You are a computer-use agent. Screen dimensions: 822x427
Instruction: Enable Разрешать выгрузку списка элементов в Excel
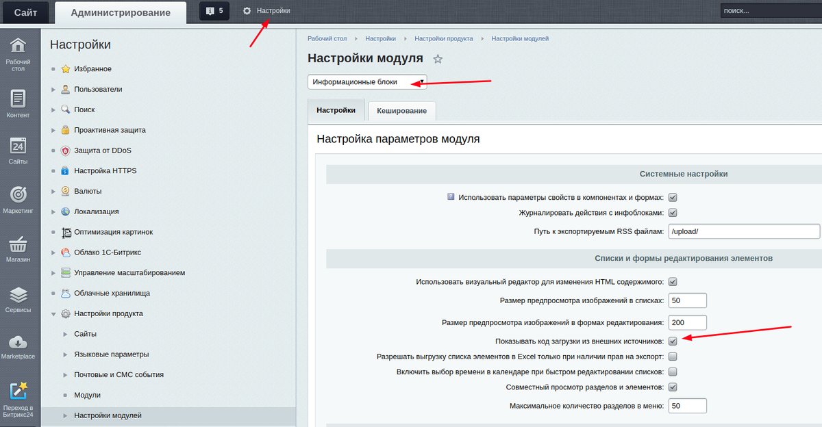[673, 356]
